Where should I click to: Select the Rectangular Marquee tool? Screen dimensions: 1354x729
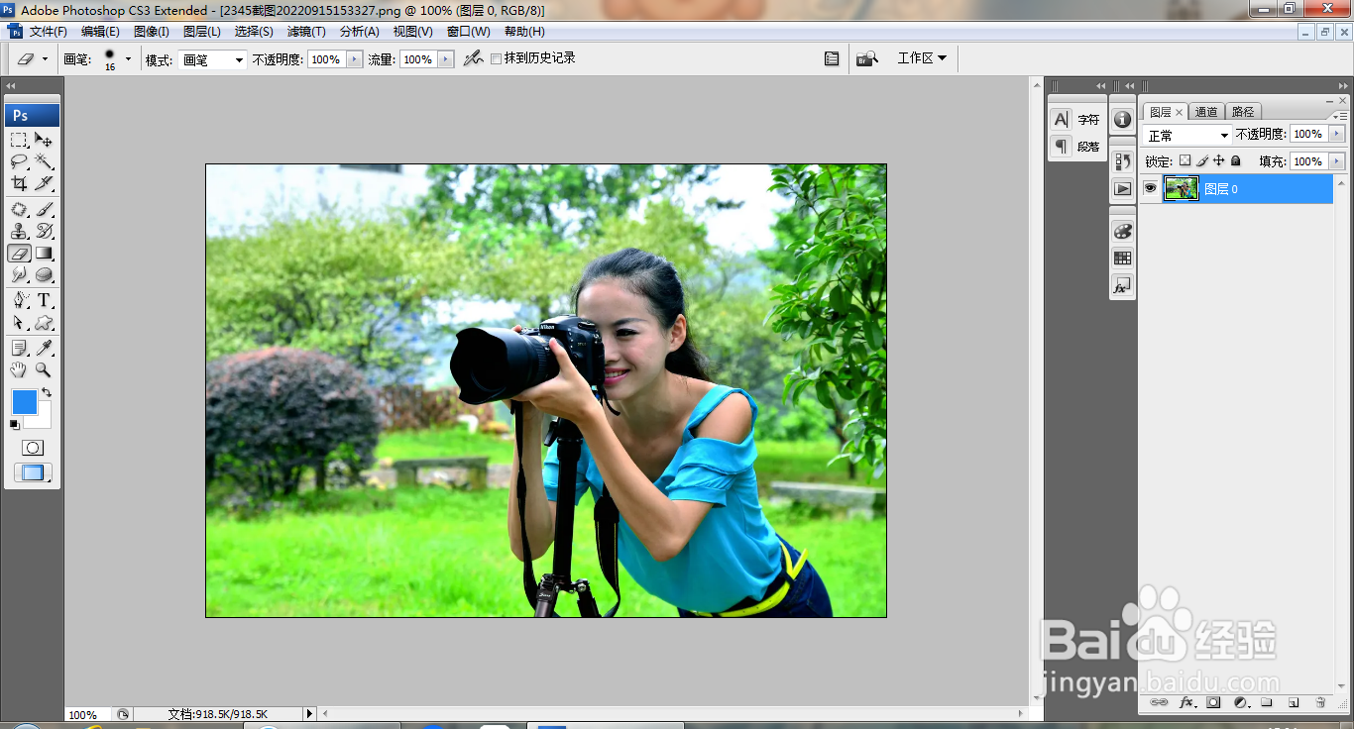click(x=20, y=140)
